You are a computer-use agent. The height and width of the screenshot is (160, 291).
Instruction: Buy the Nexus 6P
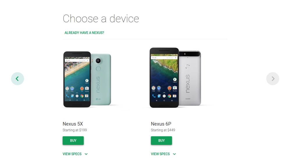[161, 141]
